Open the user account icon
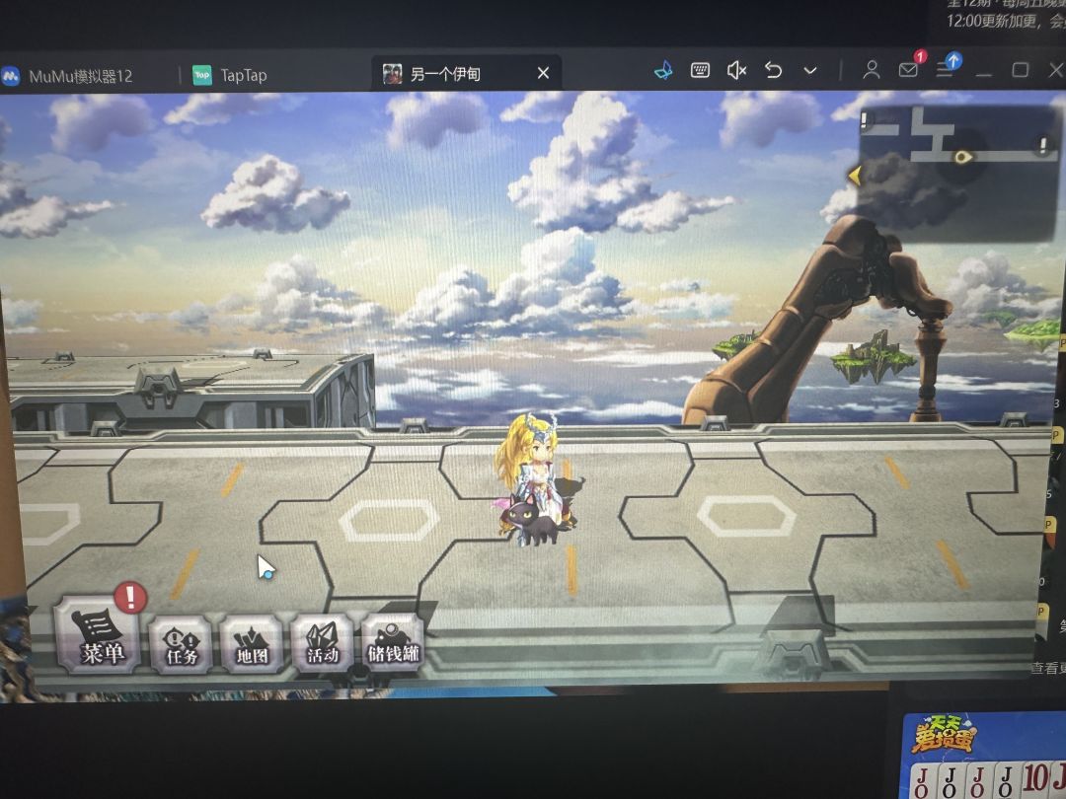This screenshot has width=1066, height=799. pos(872,69)
